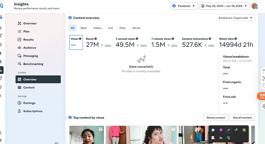Open the date range picker dropdown
Screen dimensions: 265x144
(x=224, y=6)
